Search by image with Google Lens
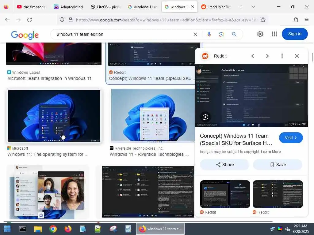Viewport: 314px width, 235px height. [221, 34]
